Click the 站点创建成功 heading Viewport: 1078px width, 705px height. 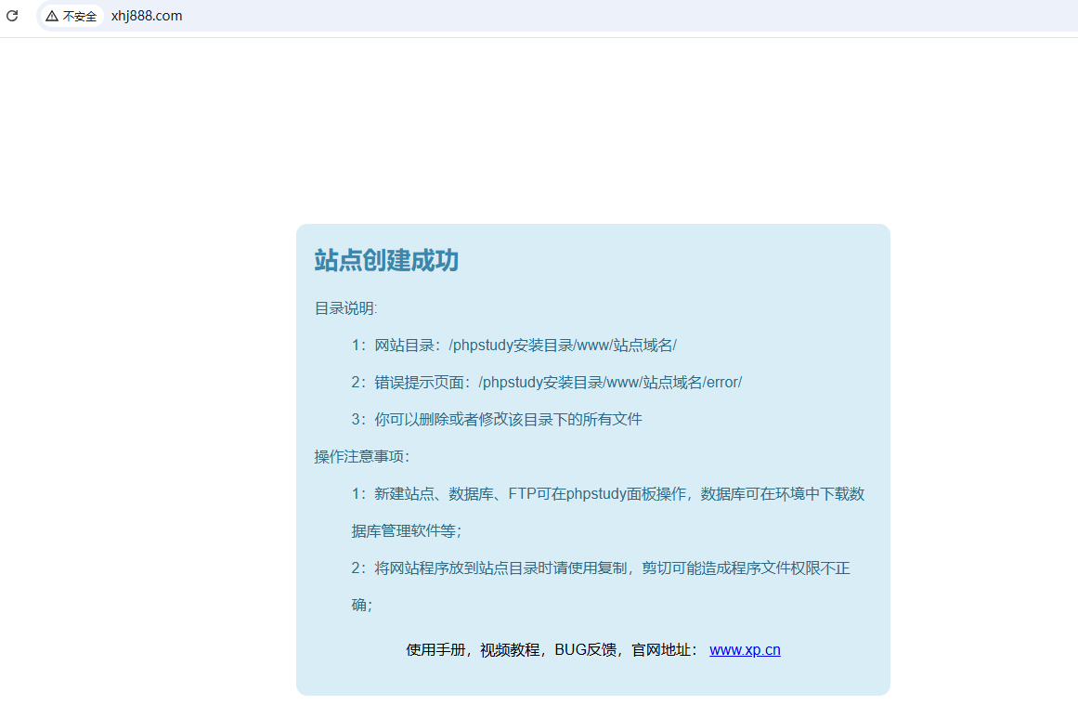386,261
